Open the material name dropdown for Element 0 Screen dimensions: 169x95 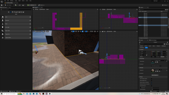click(x=158, y=70)
